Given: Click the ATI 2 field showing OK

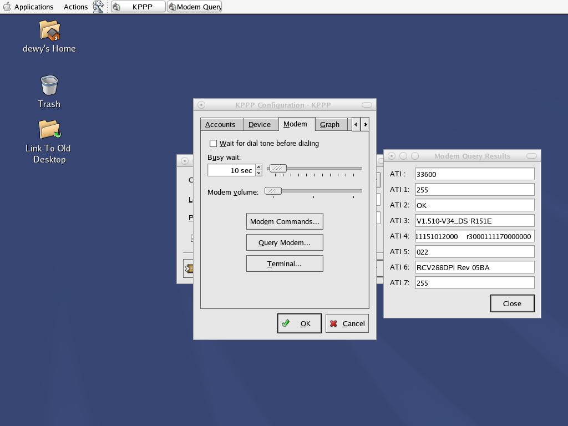Looking at the screenshot, I should (x=475, y=205).
